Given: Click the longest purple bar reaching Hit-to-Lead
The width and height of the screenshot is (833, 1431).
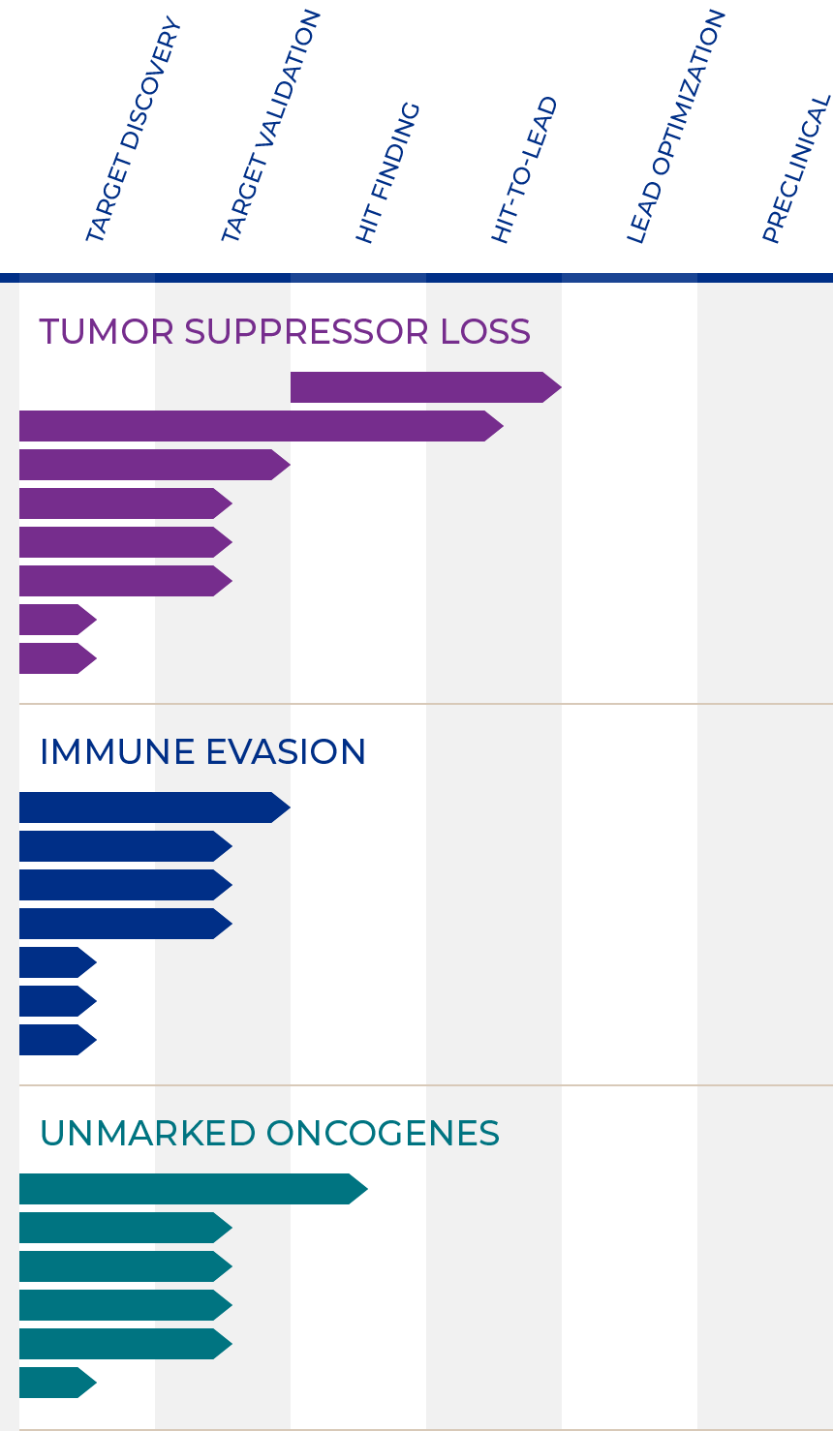Looking at the screenshot, I should click(262, 426).
